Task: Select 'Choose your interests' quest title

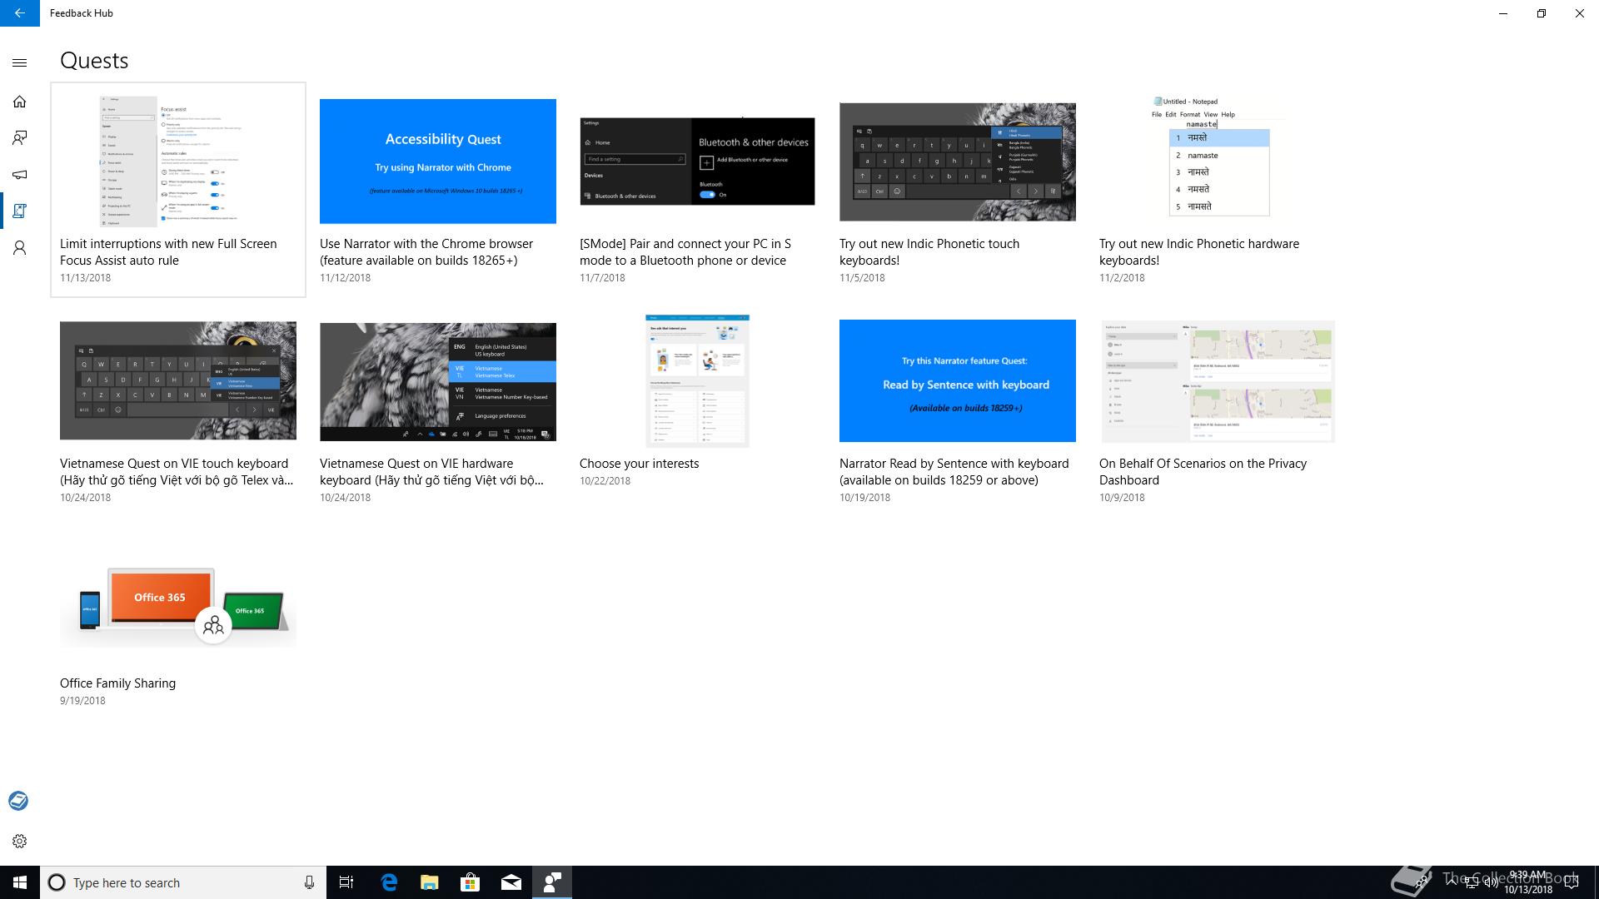Action: [640, 464]
